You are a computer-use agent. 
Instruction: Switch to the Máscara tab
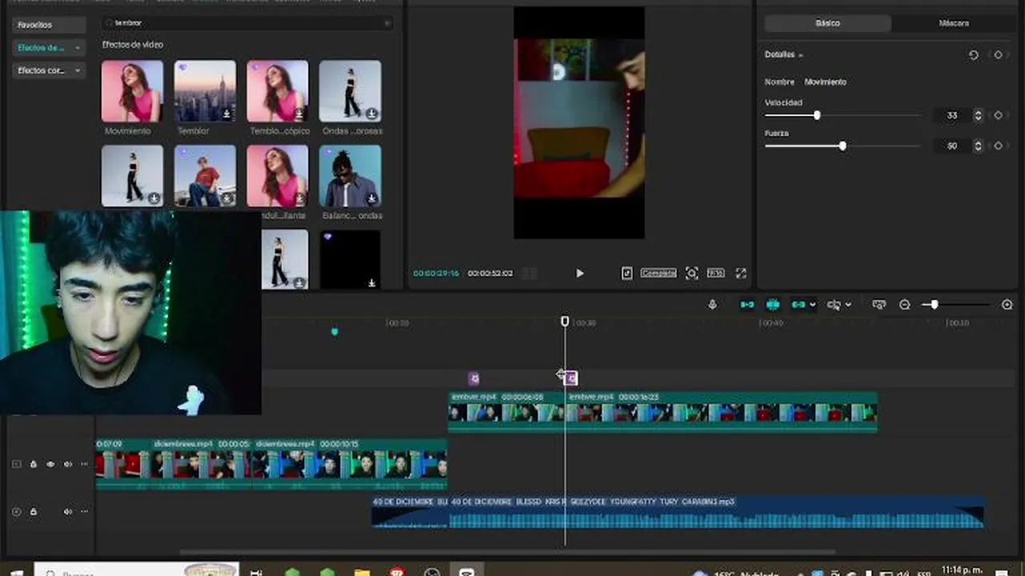pyautogui.click(x=954, y=23)
